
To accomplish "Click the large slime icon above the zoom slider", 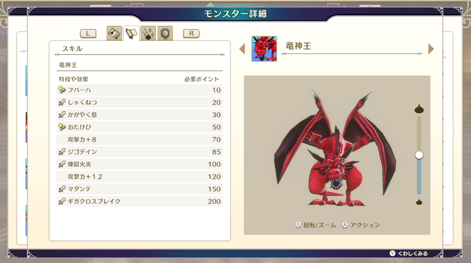I will pos(419,109).
